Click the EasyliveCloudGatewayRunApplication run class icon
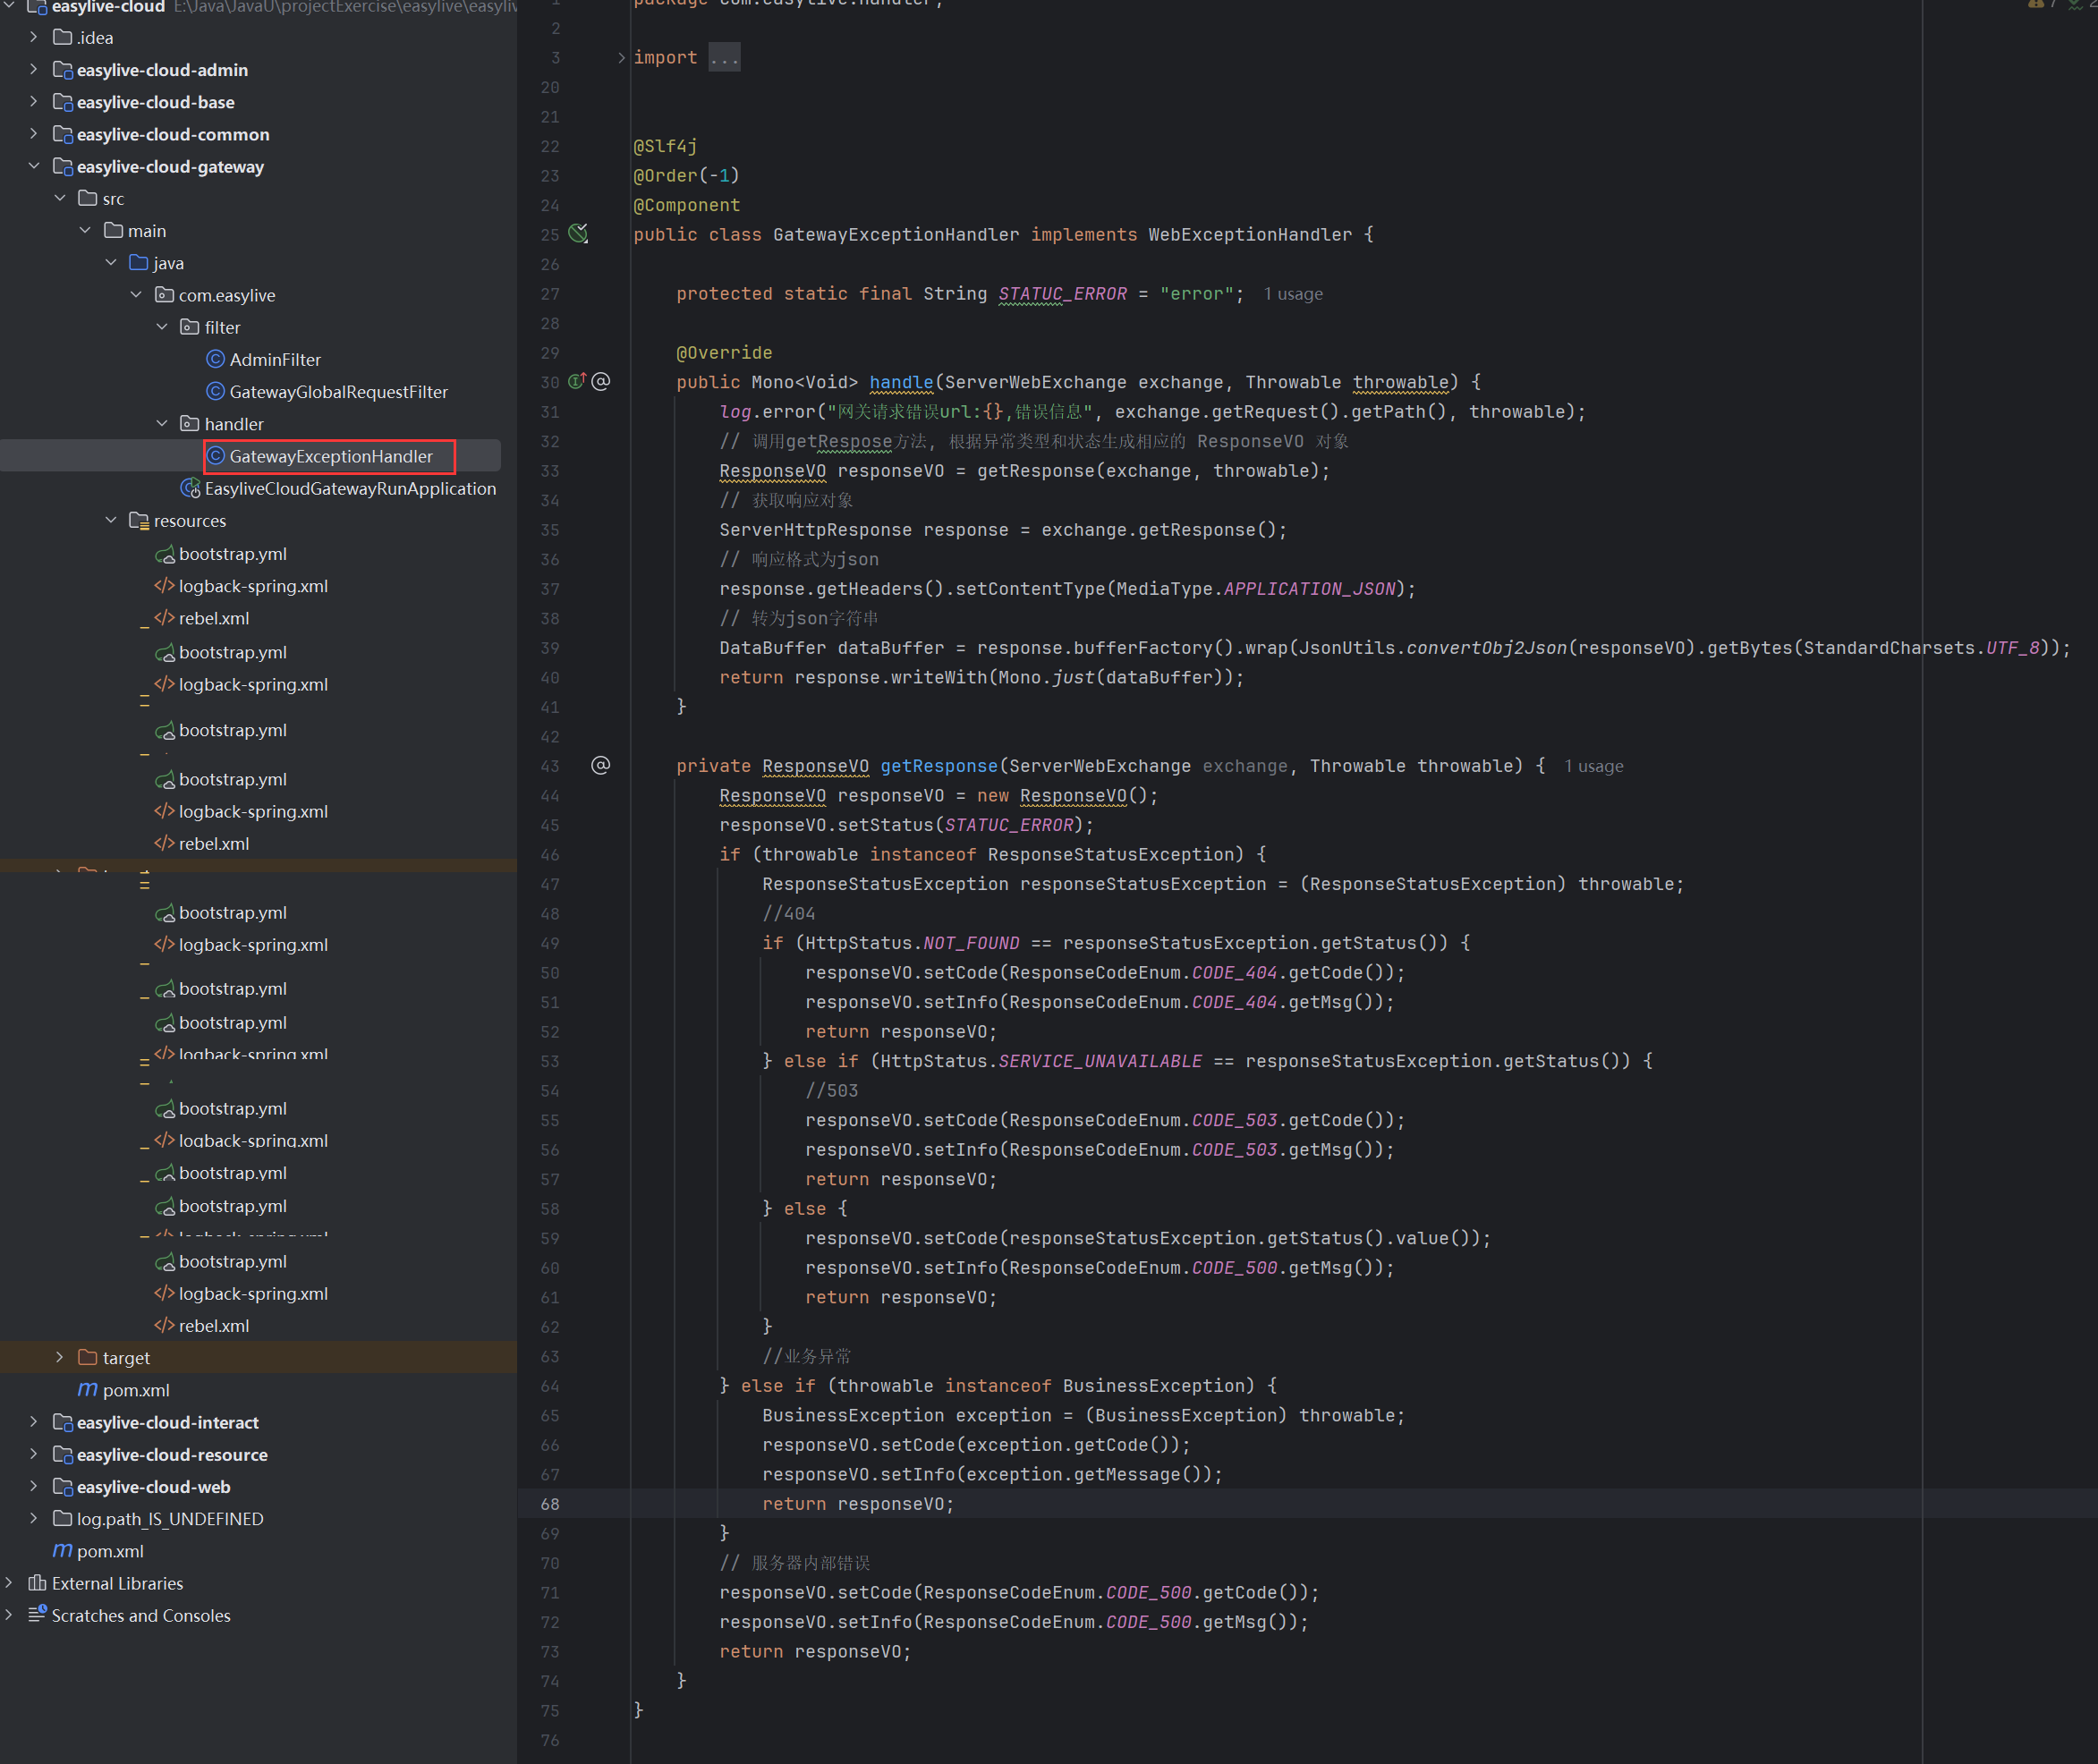 tap(190, 488)
